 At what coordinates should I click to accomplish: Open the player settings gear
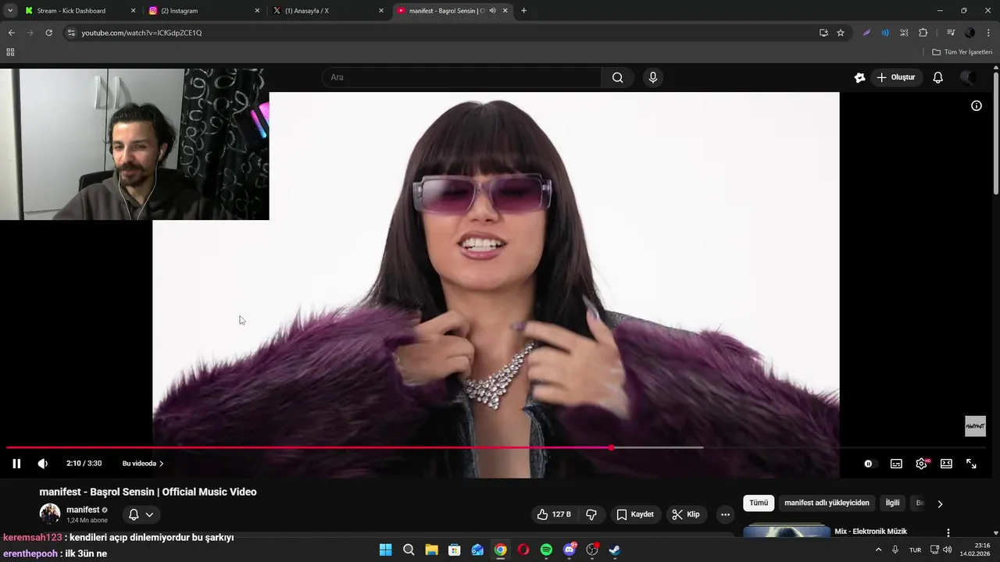pyautogui.click(x=922, y=464)
